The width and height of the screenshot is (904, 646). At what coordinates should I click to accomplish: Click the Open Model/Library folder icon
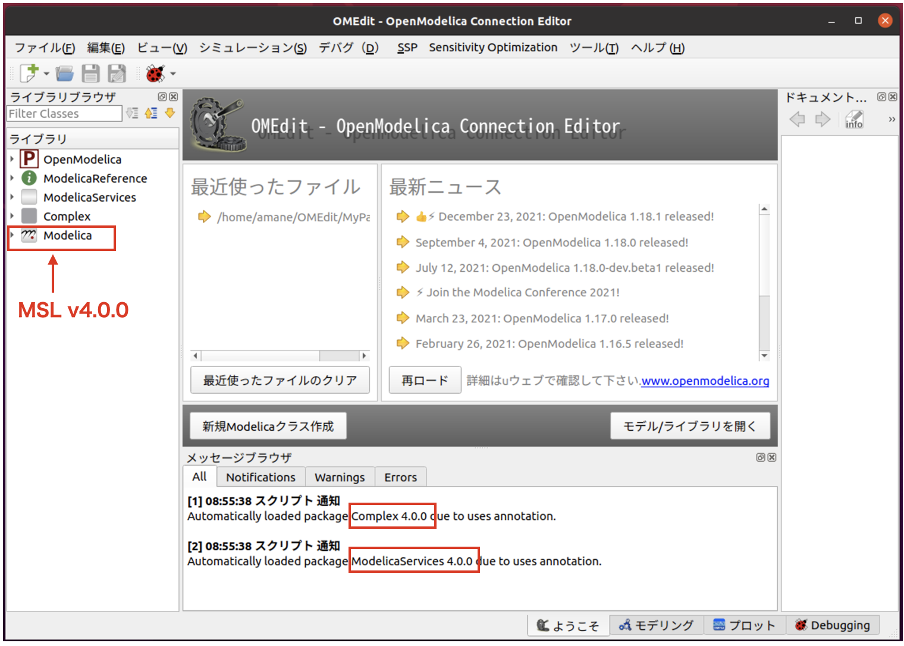pyautogui.click(x=65, y=74)
